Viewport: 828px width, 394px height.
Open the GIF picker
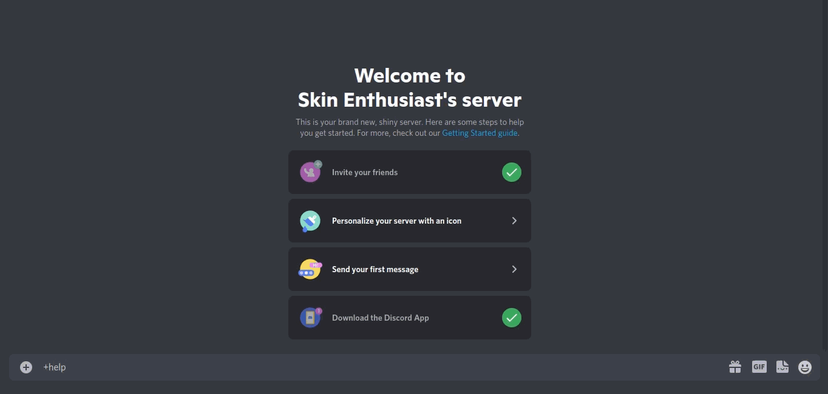click(x=759, y=367)
